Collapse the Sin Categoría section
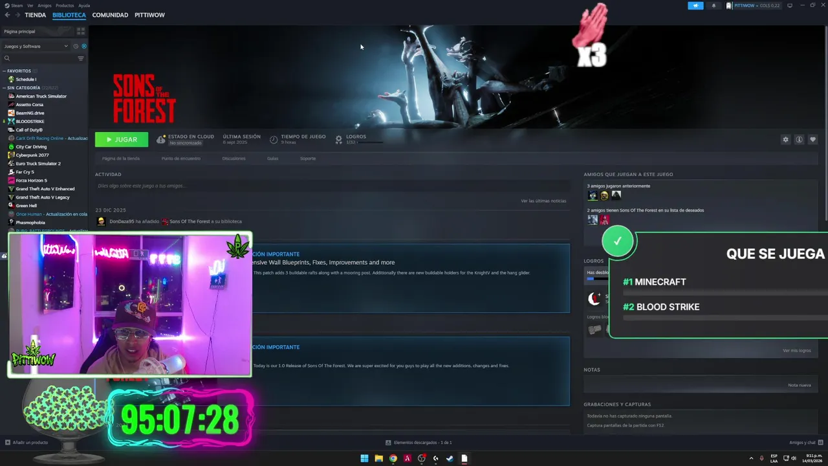Screen dimensions: 828x466 pos(4,87)
